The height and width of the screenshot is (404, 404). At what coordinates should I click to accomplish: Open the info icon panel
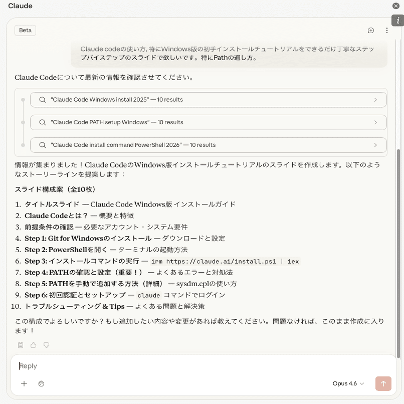click(398, 21)
